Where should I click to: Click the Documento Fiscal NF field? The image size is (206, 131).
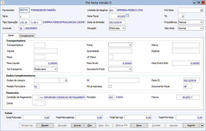[x=188, y=86]
